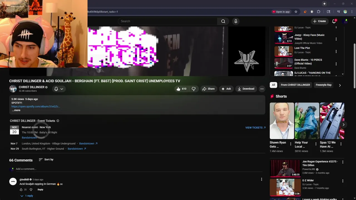
Task: Click VIEW TICKETS link
Action: [255, 128]
